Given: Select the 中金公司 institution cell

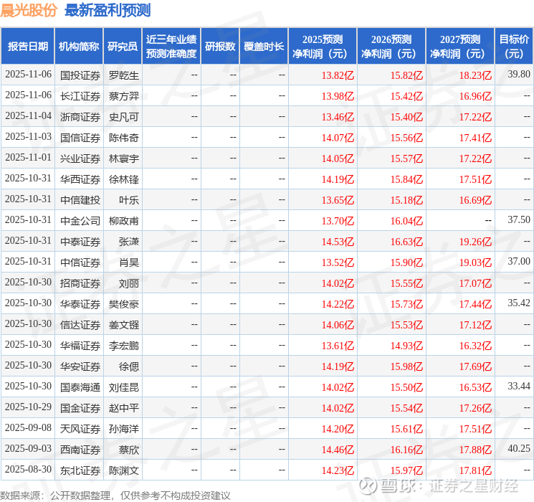Looking at the screenshot, I should 80,221.
